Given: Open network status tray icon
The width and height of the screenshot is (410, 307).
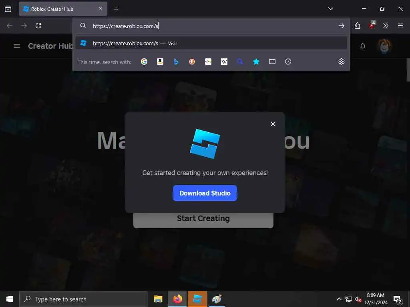Looking at the screenshot, I should [349, 299].
